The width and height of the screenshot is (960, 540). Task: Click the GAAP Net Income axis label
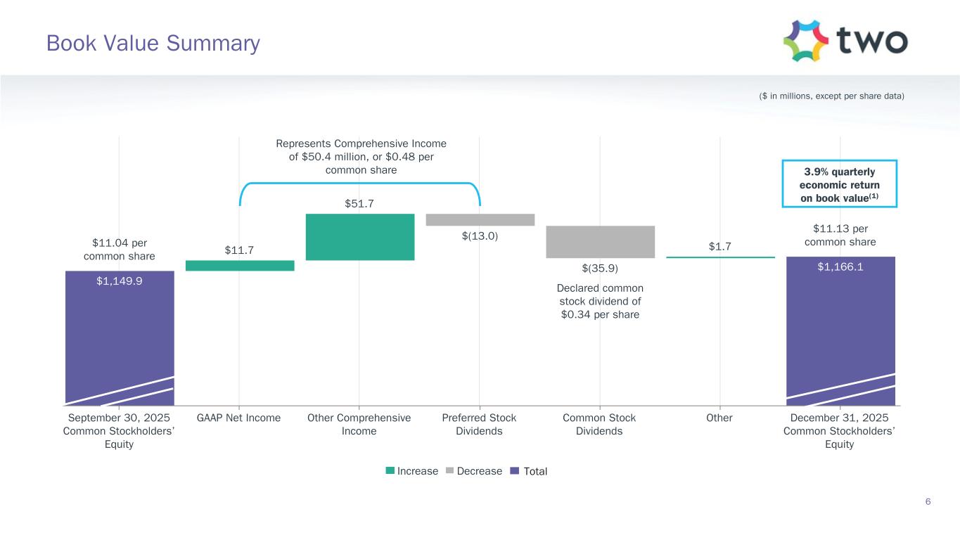tap(240, 418)
